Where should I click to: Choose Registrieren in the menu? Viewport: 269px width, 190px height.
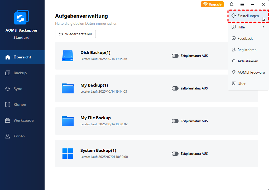(x=248, y=50)
